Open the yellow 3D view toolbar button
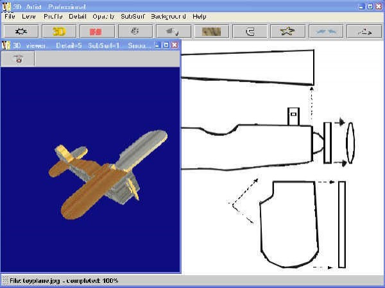This screenshot has height=288, width=385. (59, 31)
